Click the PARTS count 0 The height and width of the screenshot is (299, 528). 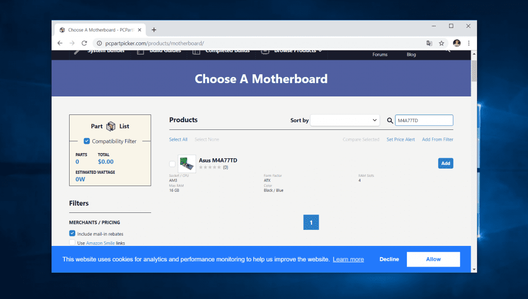[77, 162]
